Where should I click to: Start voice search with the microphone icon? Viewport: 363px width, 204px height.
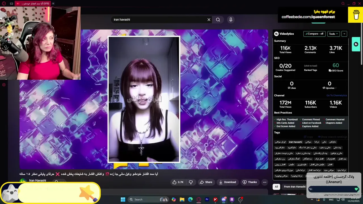[x=231, y=20]
